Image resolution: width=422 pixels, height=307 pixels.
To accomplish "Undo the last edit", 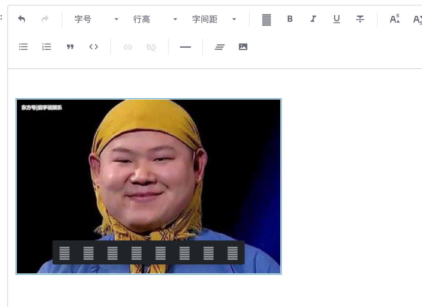I will coord(21,19).
